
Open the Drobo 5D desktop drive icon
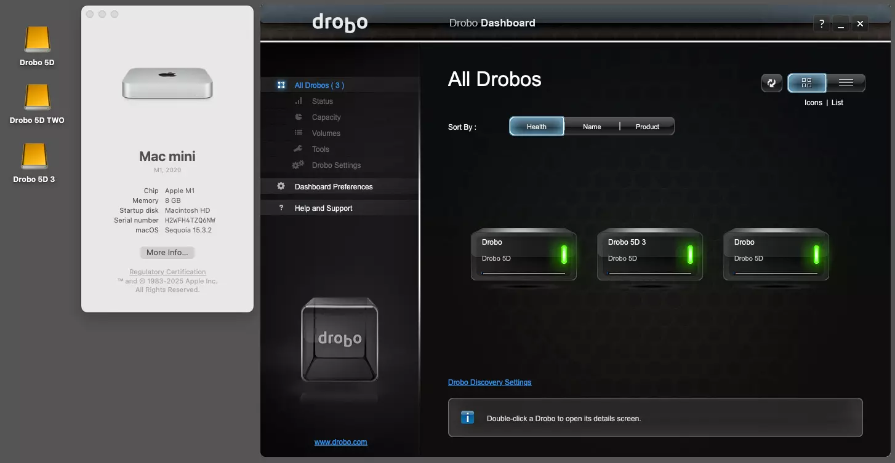(x=38, y=39)
